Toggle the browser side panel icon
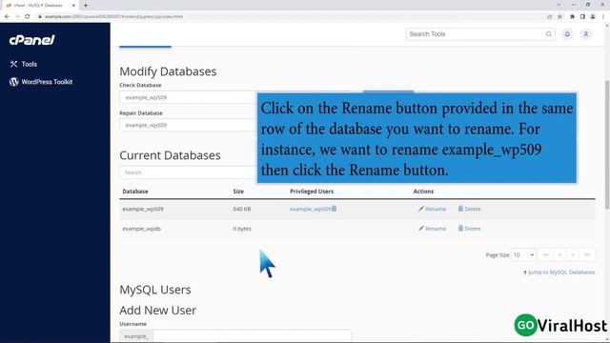 click(x=582, y=17)
